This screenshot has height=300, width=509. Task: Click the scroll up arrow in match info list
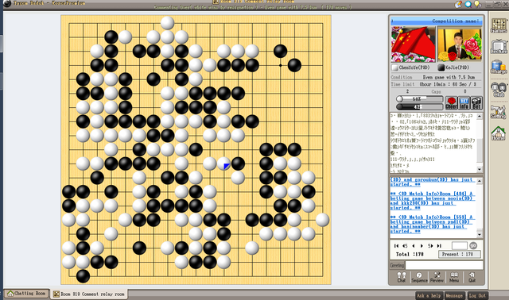(480, 182)
